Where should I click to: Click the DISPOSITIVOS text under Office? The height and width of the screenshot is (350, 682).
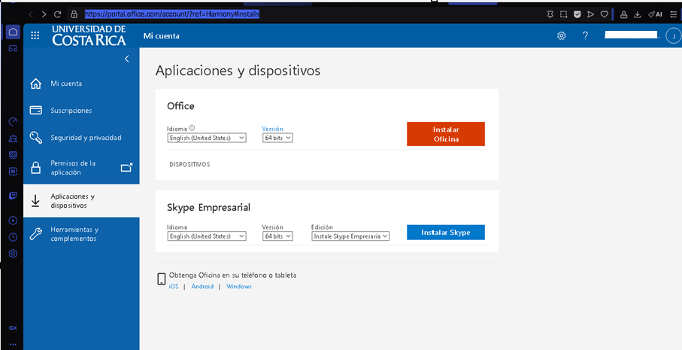(x=189, y=165)
